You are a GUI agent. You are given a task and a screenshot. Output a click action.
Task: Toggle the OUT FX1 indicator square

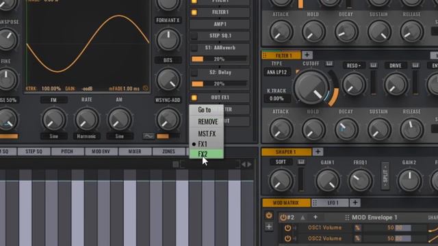click(194, 97)
